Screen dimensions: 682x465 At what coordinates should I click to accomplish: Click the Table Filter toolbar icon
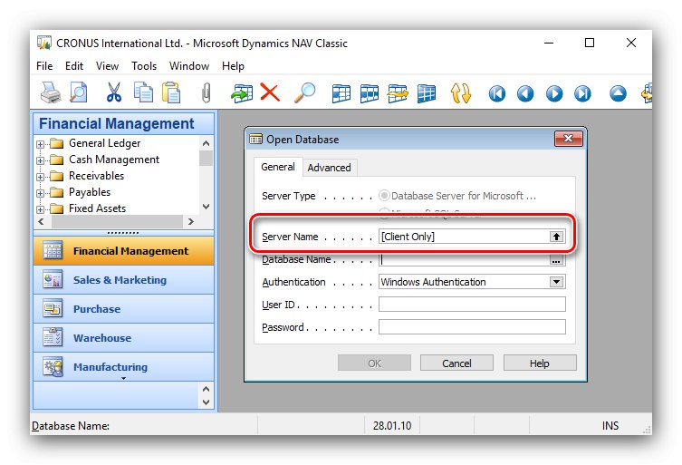(x=370, y=93)
